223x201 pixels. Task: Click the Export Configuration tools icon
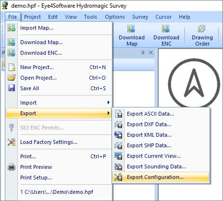[119, 177]
